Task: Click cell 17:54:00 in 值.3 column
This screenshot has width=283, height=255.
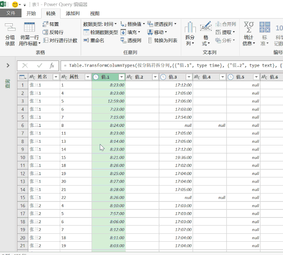Action: click(176, 117)
